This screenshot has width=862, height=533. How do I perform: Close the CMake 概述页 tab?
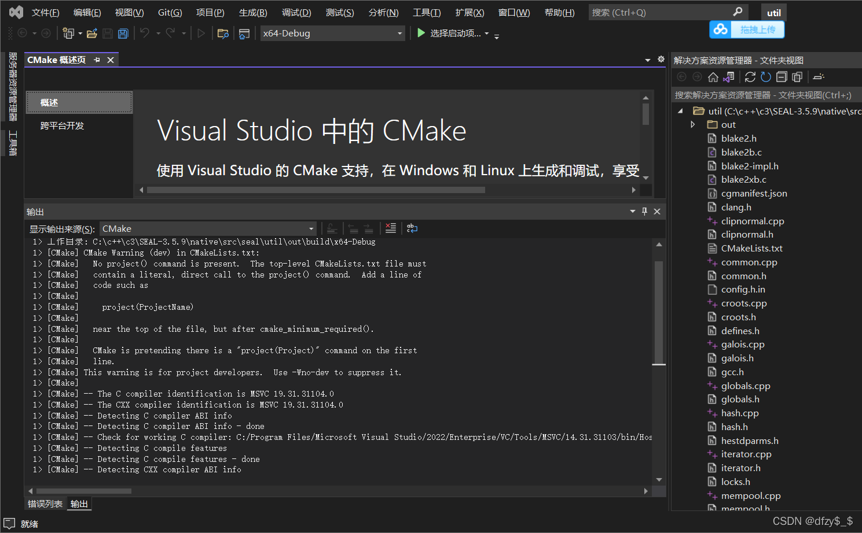(111, 60)
